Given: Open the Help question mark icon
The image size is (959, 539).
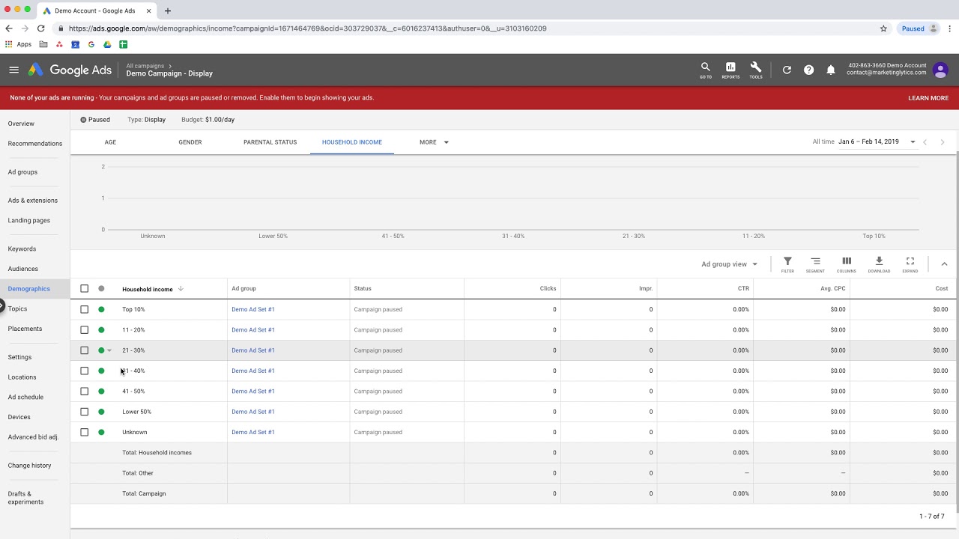Looking at the screenshot, I should pos(808,70).
